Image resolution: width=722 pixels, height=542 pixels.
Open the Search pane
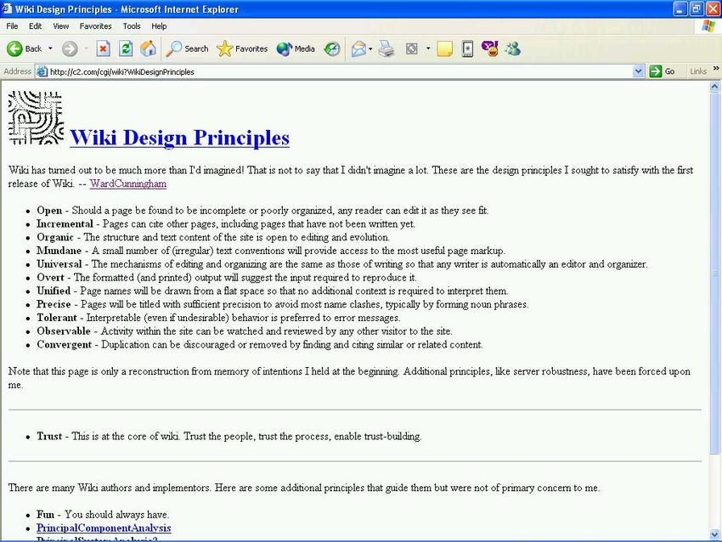(187, 48)
